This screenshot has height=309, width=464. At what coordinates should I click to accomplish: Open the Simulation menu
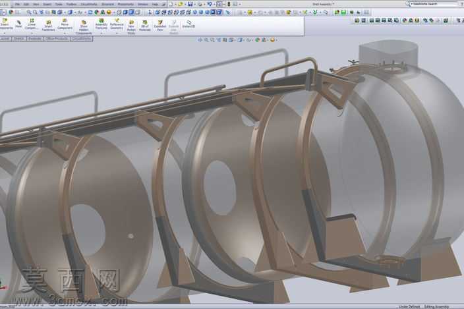(107, 5)
